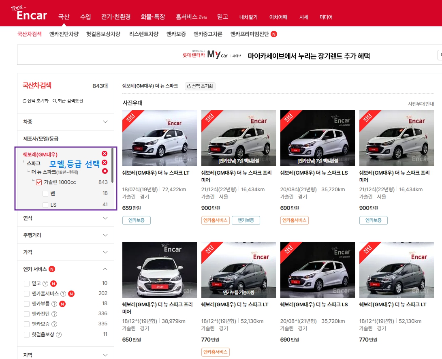This screenshot has width=442, height=359.
Task: Select 엔카프리미엄진단 submenu tab
Action: click(x=250, y=34)
